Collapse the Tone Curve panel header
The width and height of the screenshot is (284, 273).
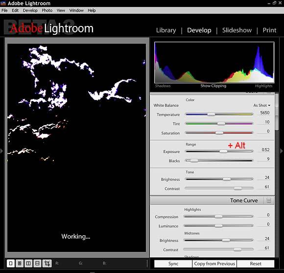212,200
